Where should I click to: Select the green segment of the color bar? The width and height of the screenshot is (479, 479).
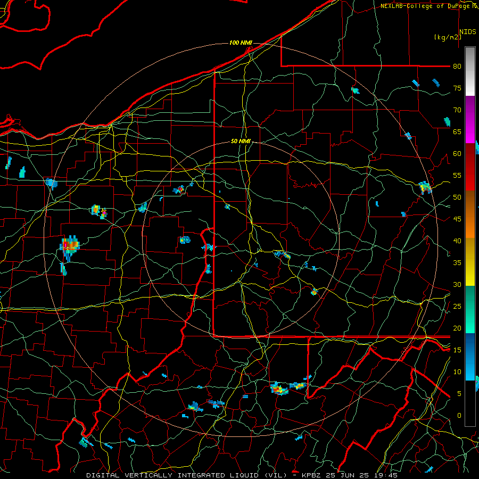[x=470, y=309]
